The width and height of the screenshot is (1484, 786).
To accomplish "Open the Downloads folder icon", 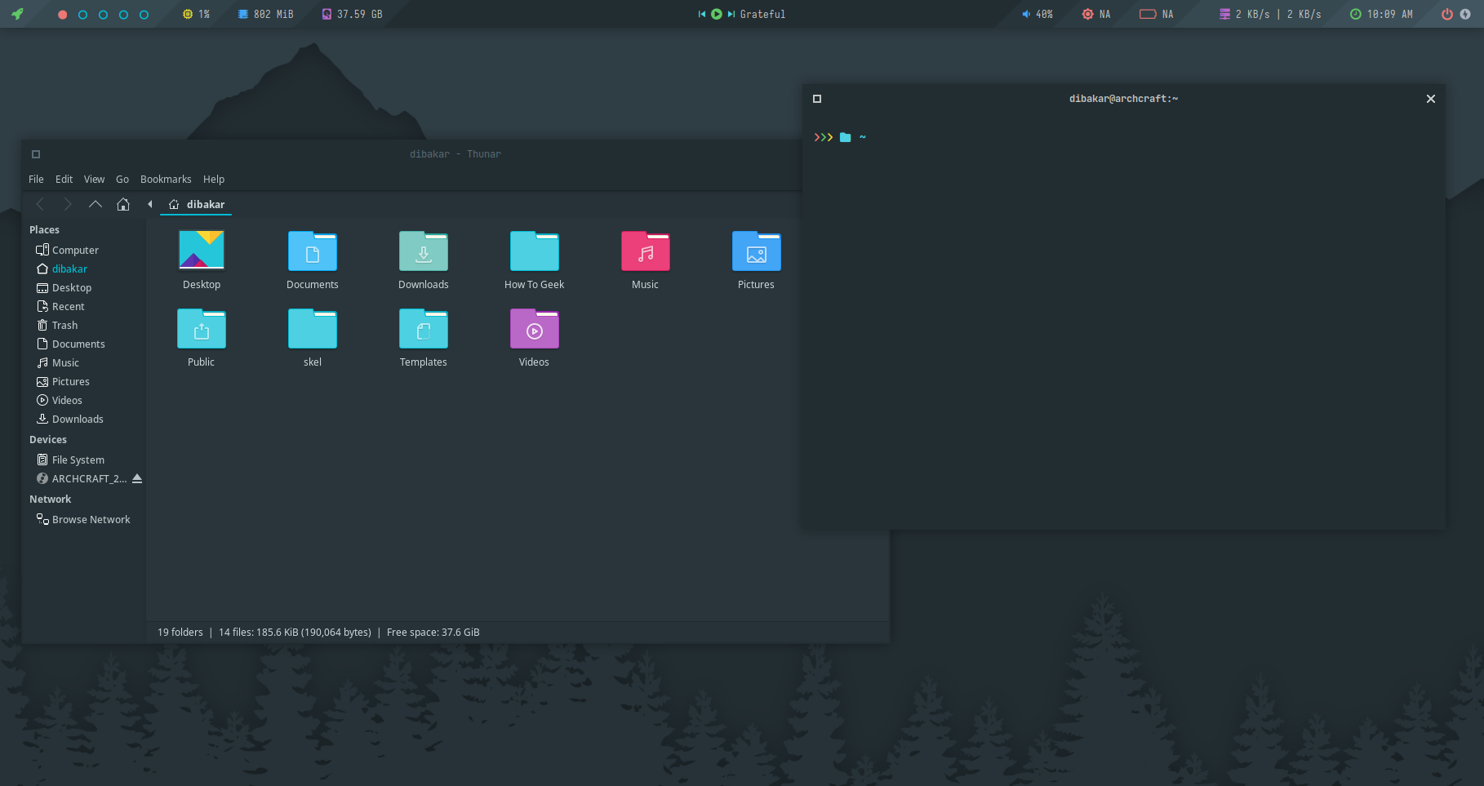I will [424, 251].
